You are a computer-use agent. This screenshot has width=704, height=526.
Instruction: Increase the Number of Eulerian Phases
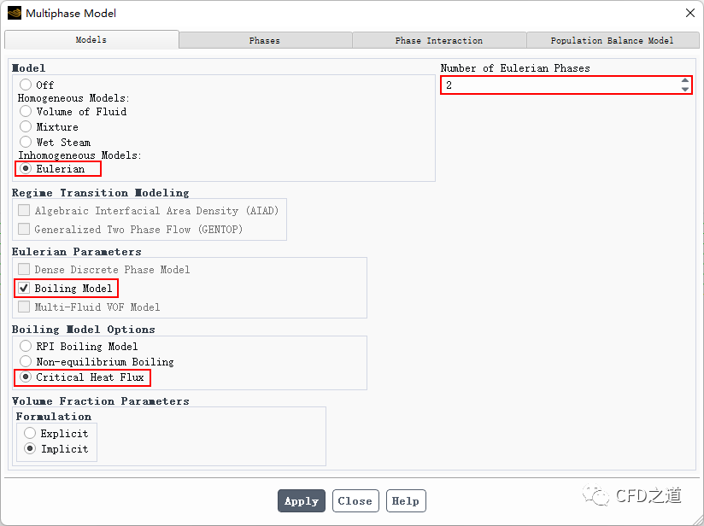click(x=685, y=81)
